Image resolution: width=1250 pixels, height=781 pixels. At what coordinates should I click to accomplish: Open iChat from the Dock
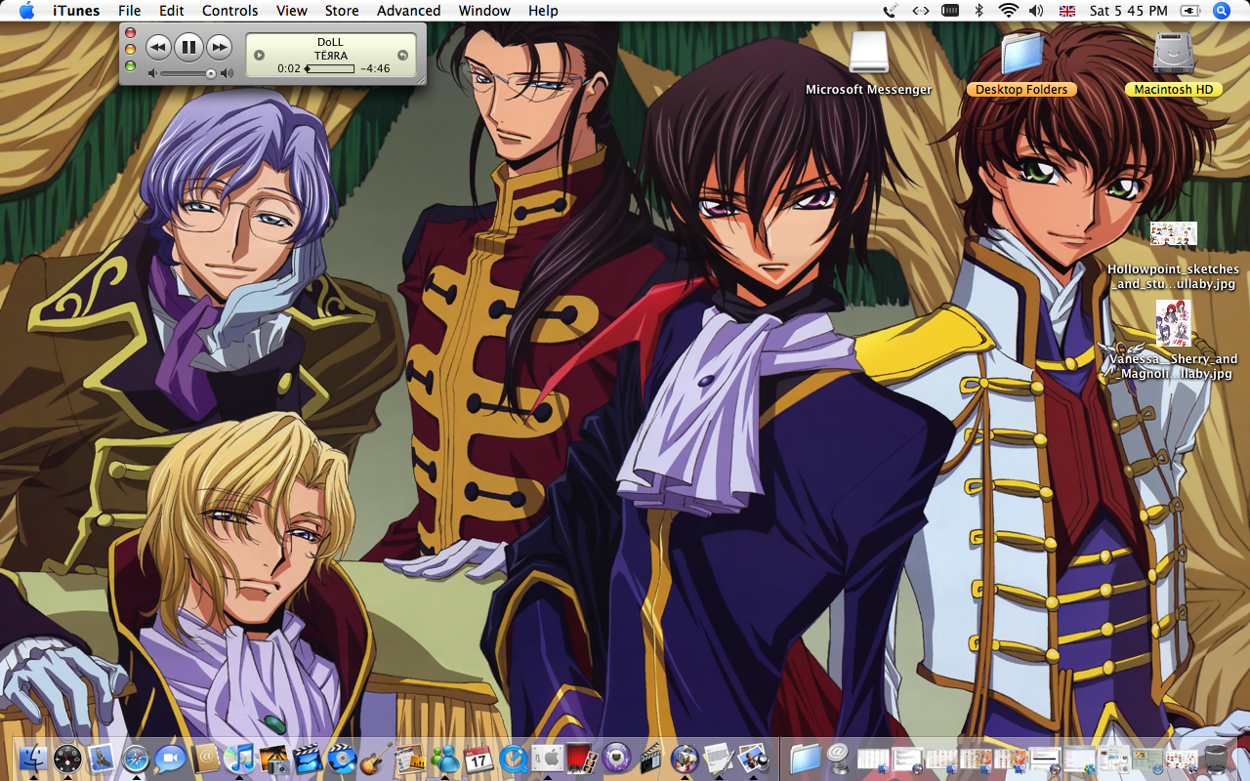(x=170, y=758)
